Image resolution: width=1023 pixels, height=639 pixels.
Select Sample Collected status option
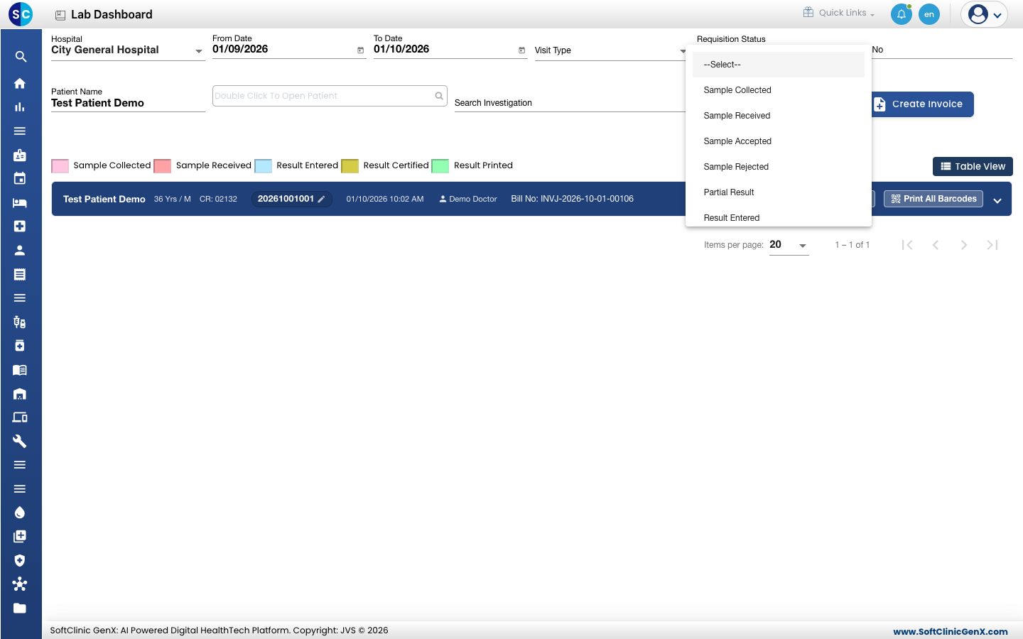pos(779,90)
